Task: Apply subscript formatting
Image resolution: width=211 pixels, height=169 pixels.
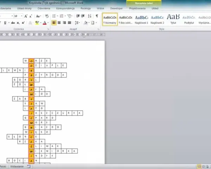Action: [x=18, y=23]
